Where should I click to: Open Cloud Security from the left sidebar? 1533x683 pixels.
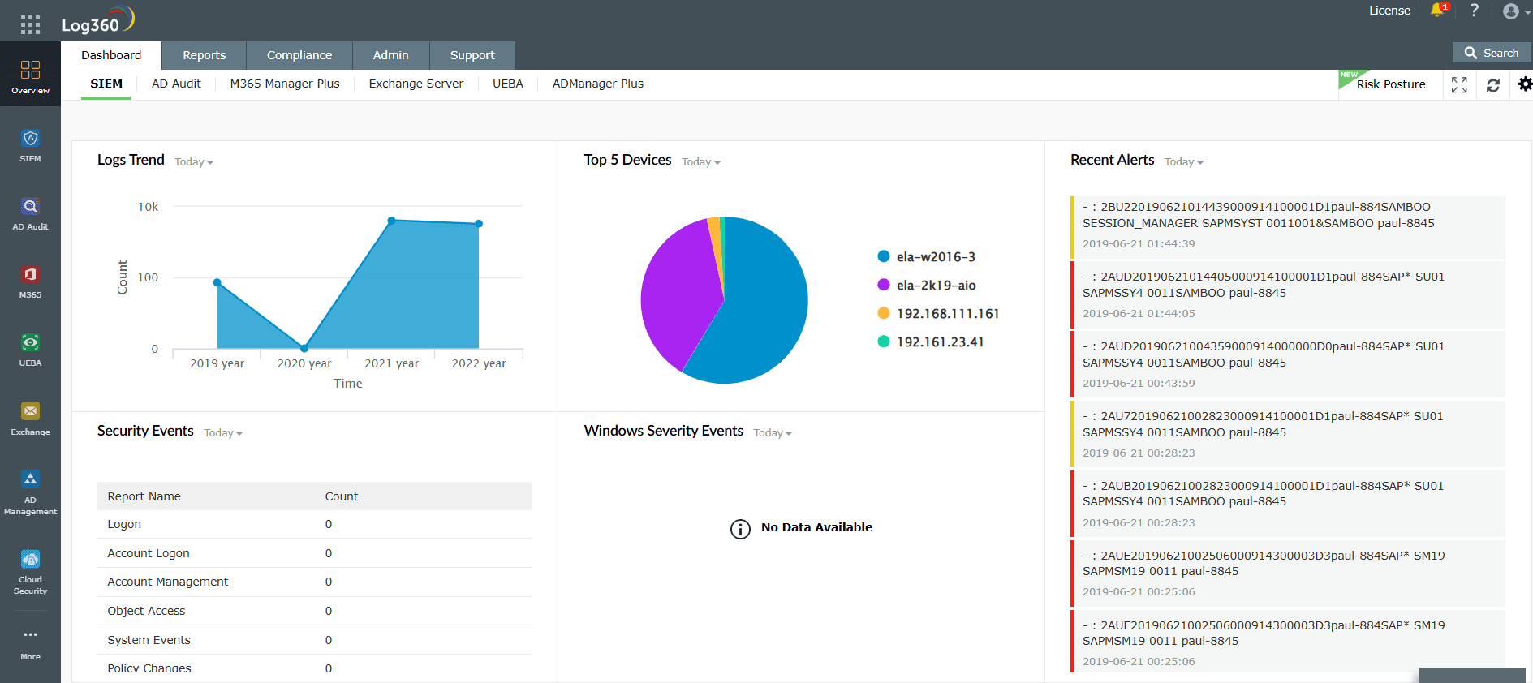pos(30,572)
